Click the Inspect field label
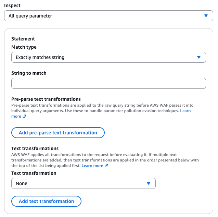 (12, 5)
